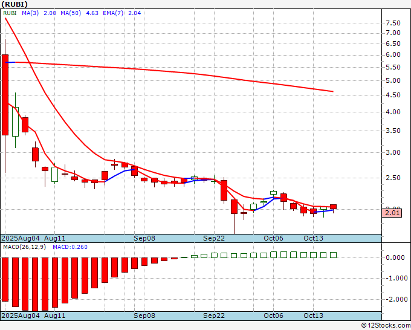Click the EMA(7) legend label
The width and height of the screenshot is (411, 330).
pyautogui.click(x=113, y=13)
